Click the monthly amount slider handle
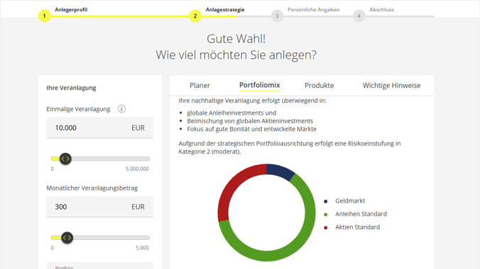The width and height of the screenshot is (480, 269). (x=67, y=238)
